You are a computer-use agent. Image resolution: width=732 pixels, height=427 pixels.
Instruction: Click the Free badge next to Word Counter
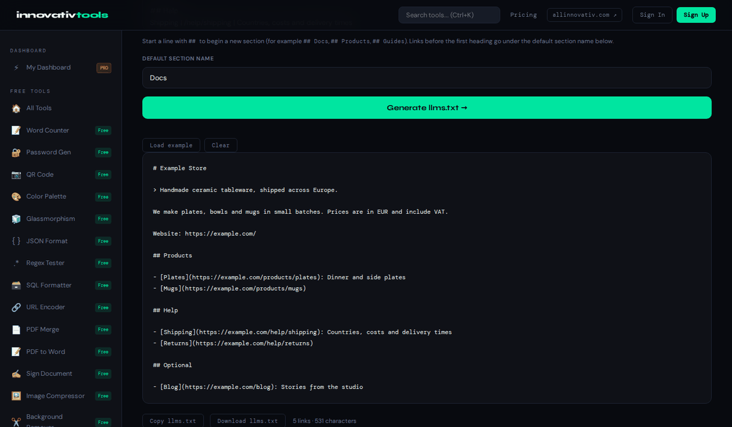tap(103, 131)
